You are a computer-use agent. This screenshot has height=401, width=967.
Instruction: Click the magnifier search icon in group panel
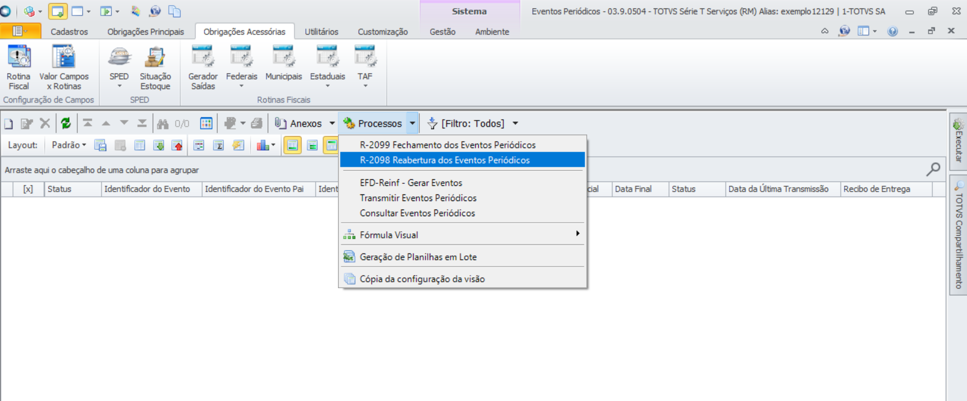[933, 169]
